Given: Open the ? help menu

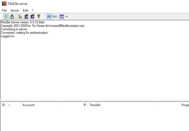Looking at the screenshot, I should click(x=32, y=10).
